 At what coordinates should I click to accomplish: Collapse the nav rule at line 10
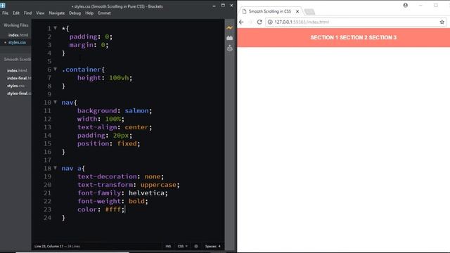coord(56,102)
